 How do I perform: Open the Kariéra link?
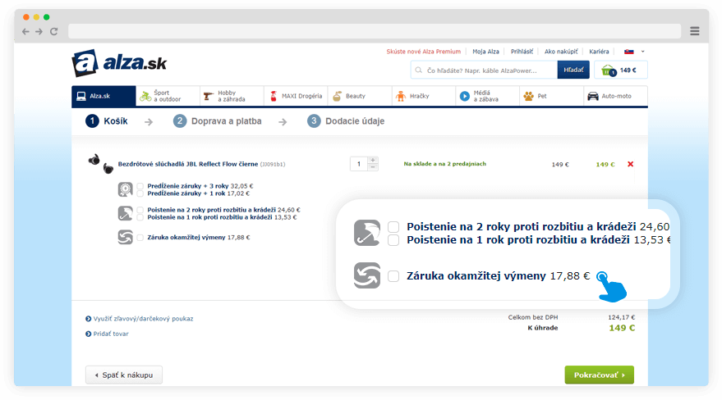point(599,52)
